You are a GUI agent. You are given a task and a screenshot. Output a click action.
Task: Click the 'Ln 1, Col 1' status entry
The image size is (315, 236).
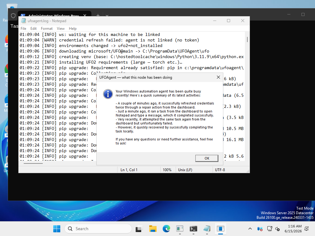tap(129, 170)
